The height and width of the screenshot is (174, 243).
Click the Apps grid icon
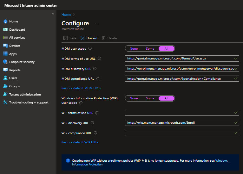tap(5, 53)
